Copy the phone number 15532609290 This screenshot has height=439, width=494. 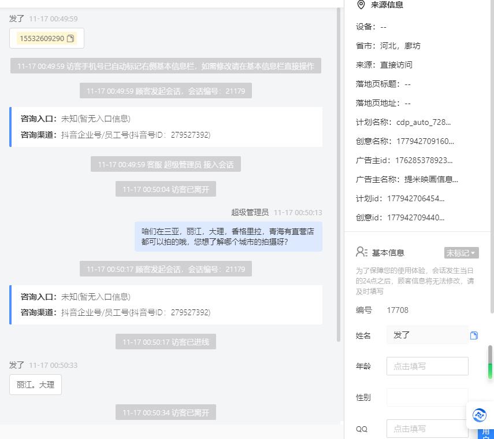(70, 39)
